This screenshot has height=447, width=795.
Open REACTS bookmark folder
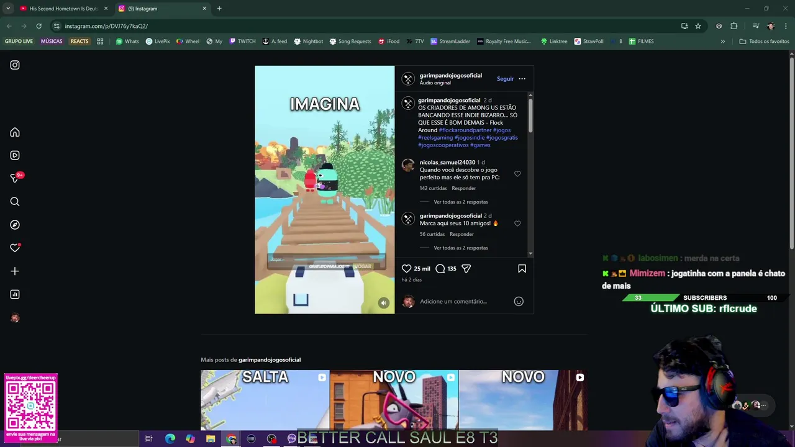(79, 42)
